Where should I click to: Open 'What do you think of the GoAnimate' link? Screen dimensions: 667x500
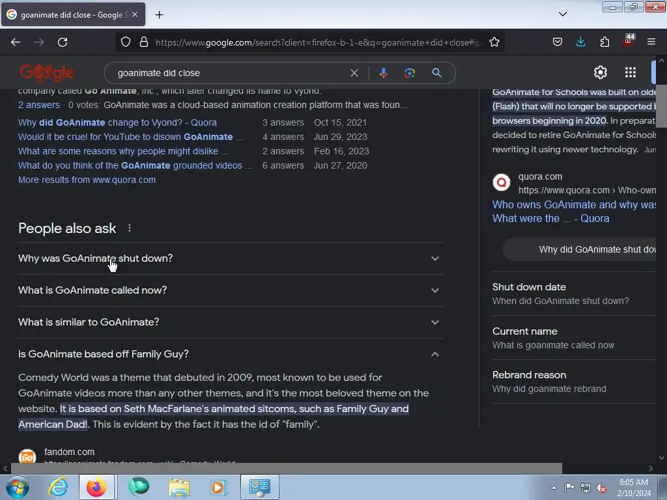pyautogui.click(x=135, y=166)
